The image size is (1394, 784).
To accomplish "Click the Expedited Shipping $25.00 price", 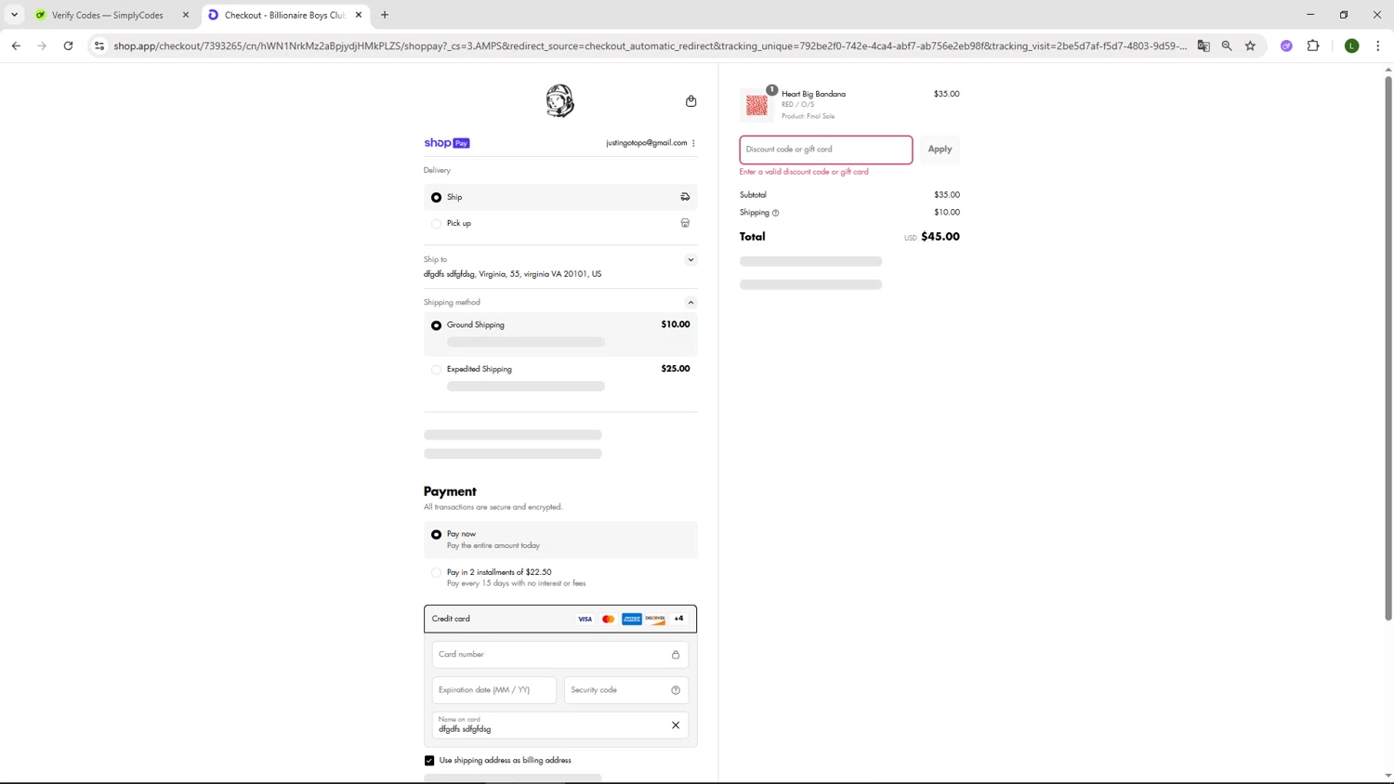I will point(676,369).
